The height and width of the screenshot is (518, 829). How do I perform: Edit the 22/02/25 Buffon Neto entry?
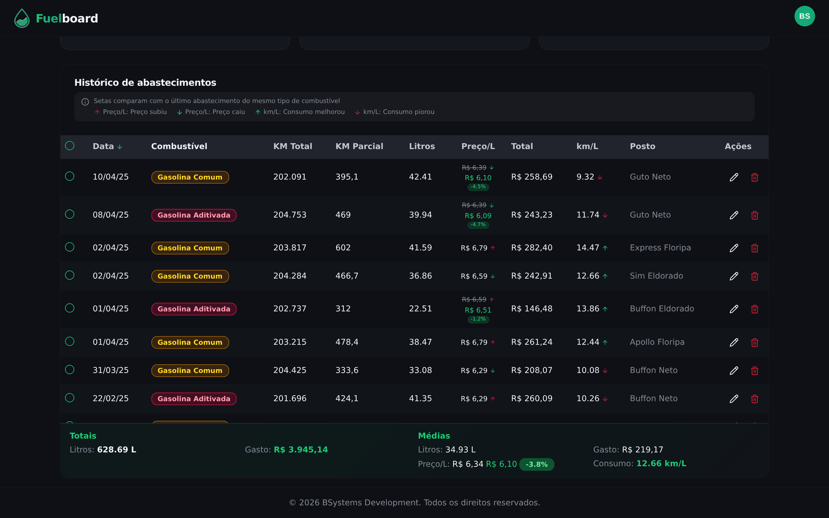click(733, 399)
